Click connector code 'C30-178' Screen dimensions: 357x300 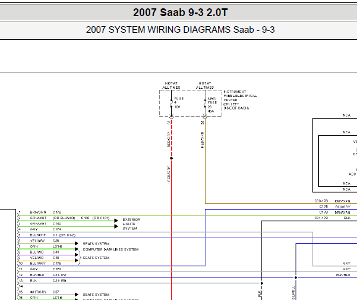click(321, 201)
